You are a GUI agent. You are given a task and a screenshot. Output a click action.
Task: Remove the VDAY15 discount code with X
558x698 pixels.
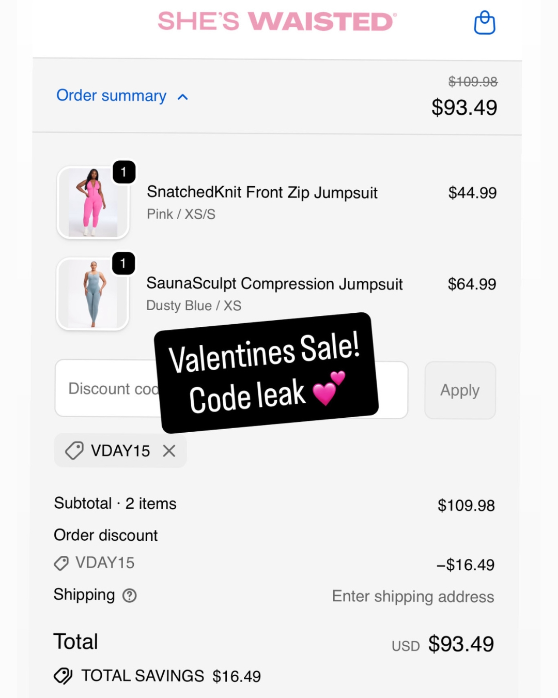[x=169, y=451]
